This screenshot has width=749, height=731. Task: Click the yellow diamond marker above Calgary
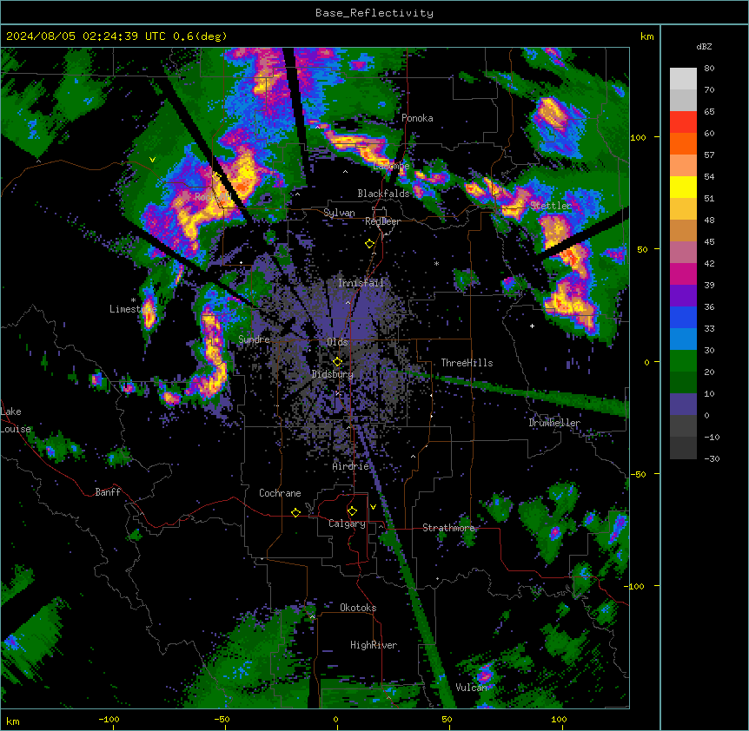(352, 511)
